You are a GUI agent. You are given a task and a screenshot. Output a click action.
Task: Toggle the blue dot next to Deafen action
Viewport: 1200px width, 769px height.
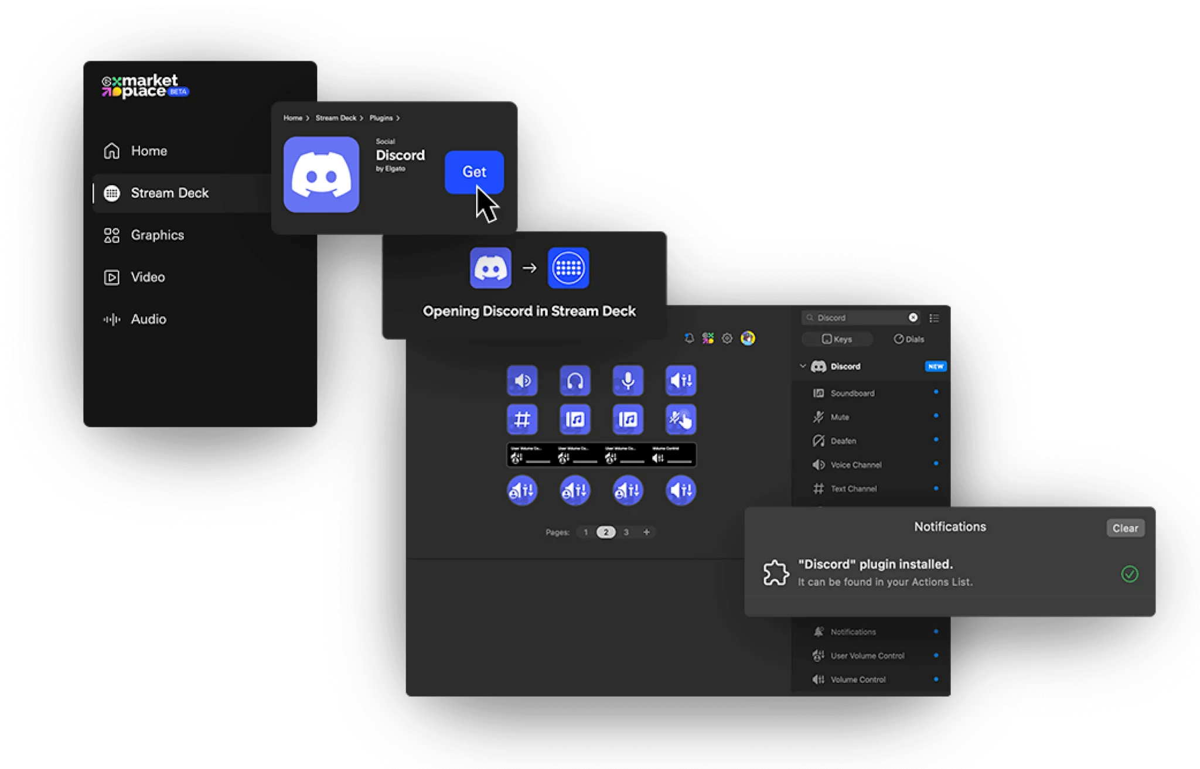tap(937, 440)
